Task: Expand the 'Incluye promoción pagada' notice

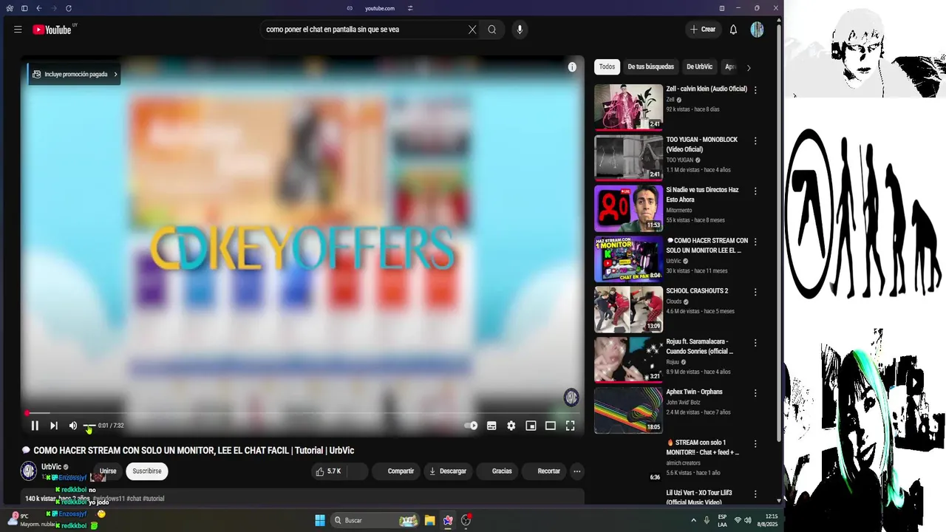Action: (75, 74)
